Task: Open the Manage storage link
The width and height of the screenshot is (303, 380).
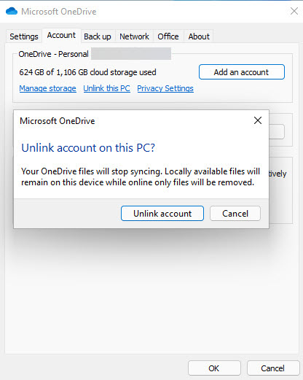Action: tap(47, 88)
